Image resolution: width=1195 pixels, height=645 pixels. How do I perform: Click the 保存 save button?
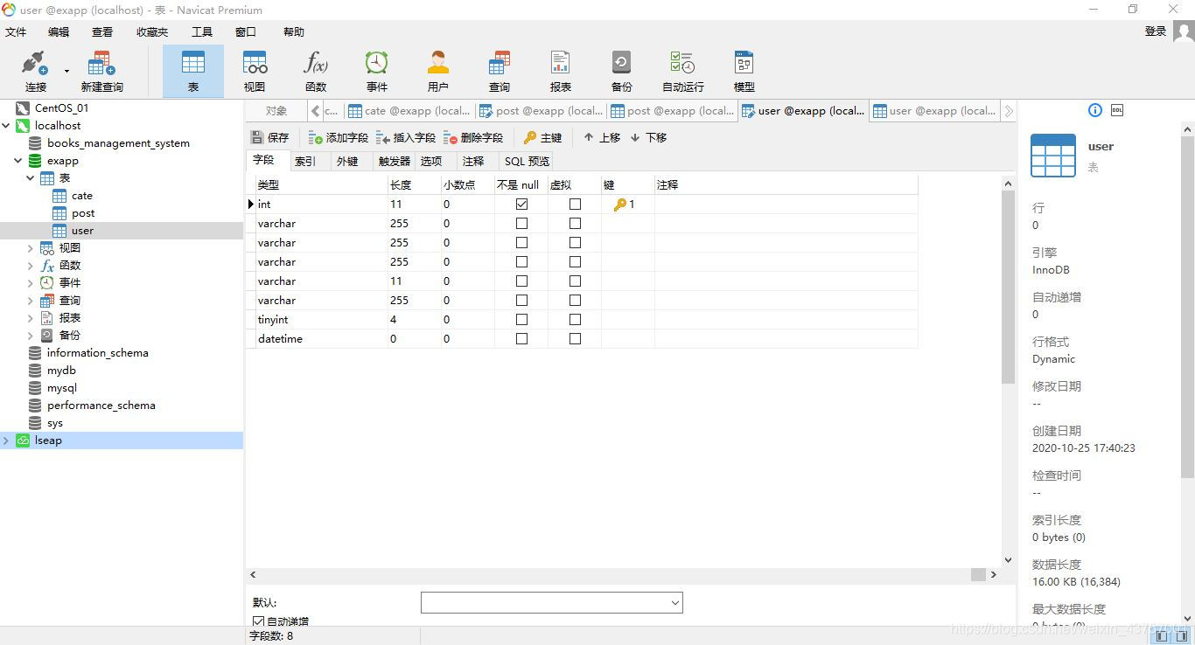coord(270,137)
